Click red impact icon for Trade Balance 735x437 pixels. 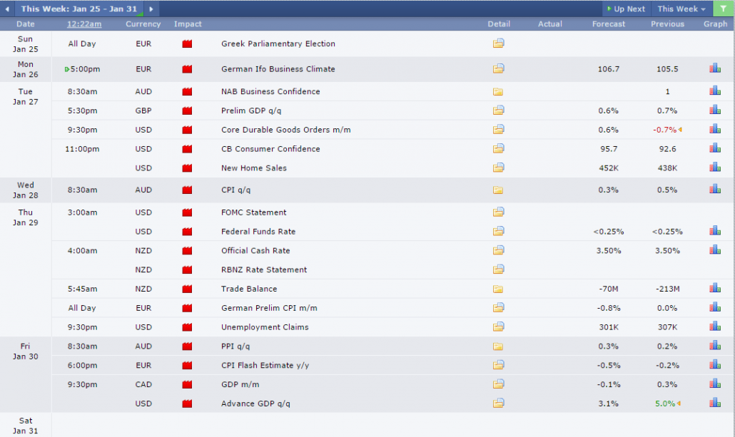188,289
